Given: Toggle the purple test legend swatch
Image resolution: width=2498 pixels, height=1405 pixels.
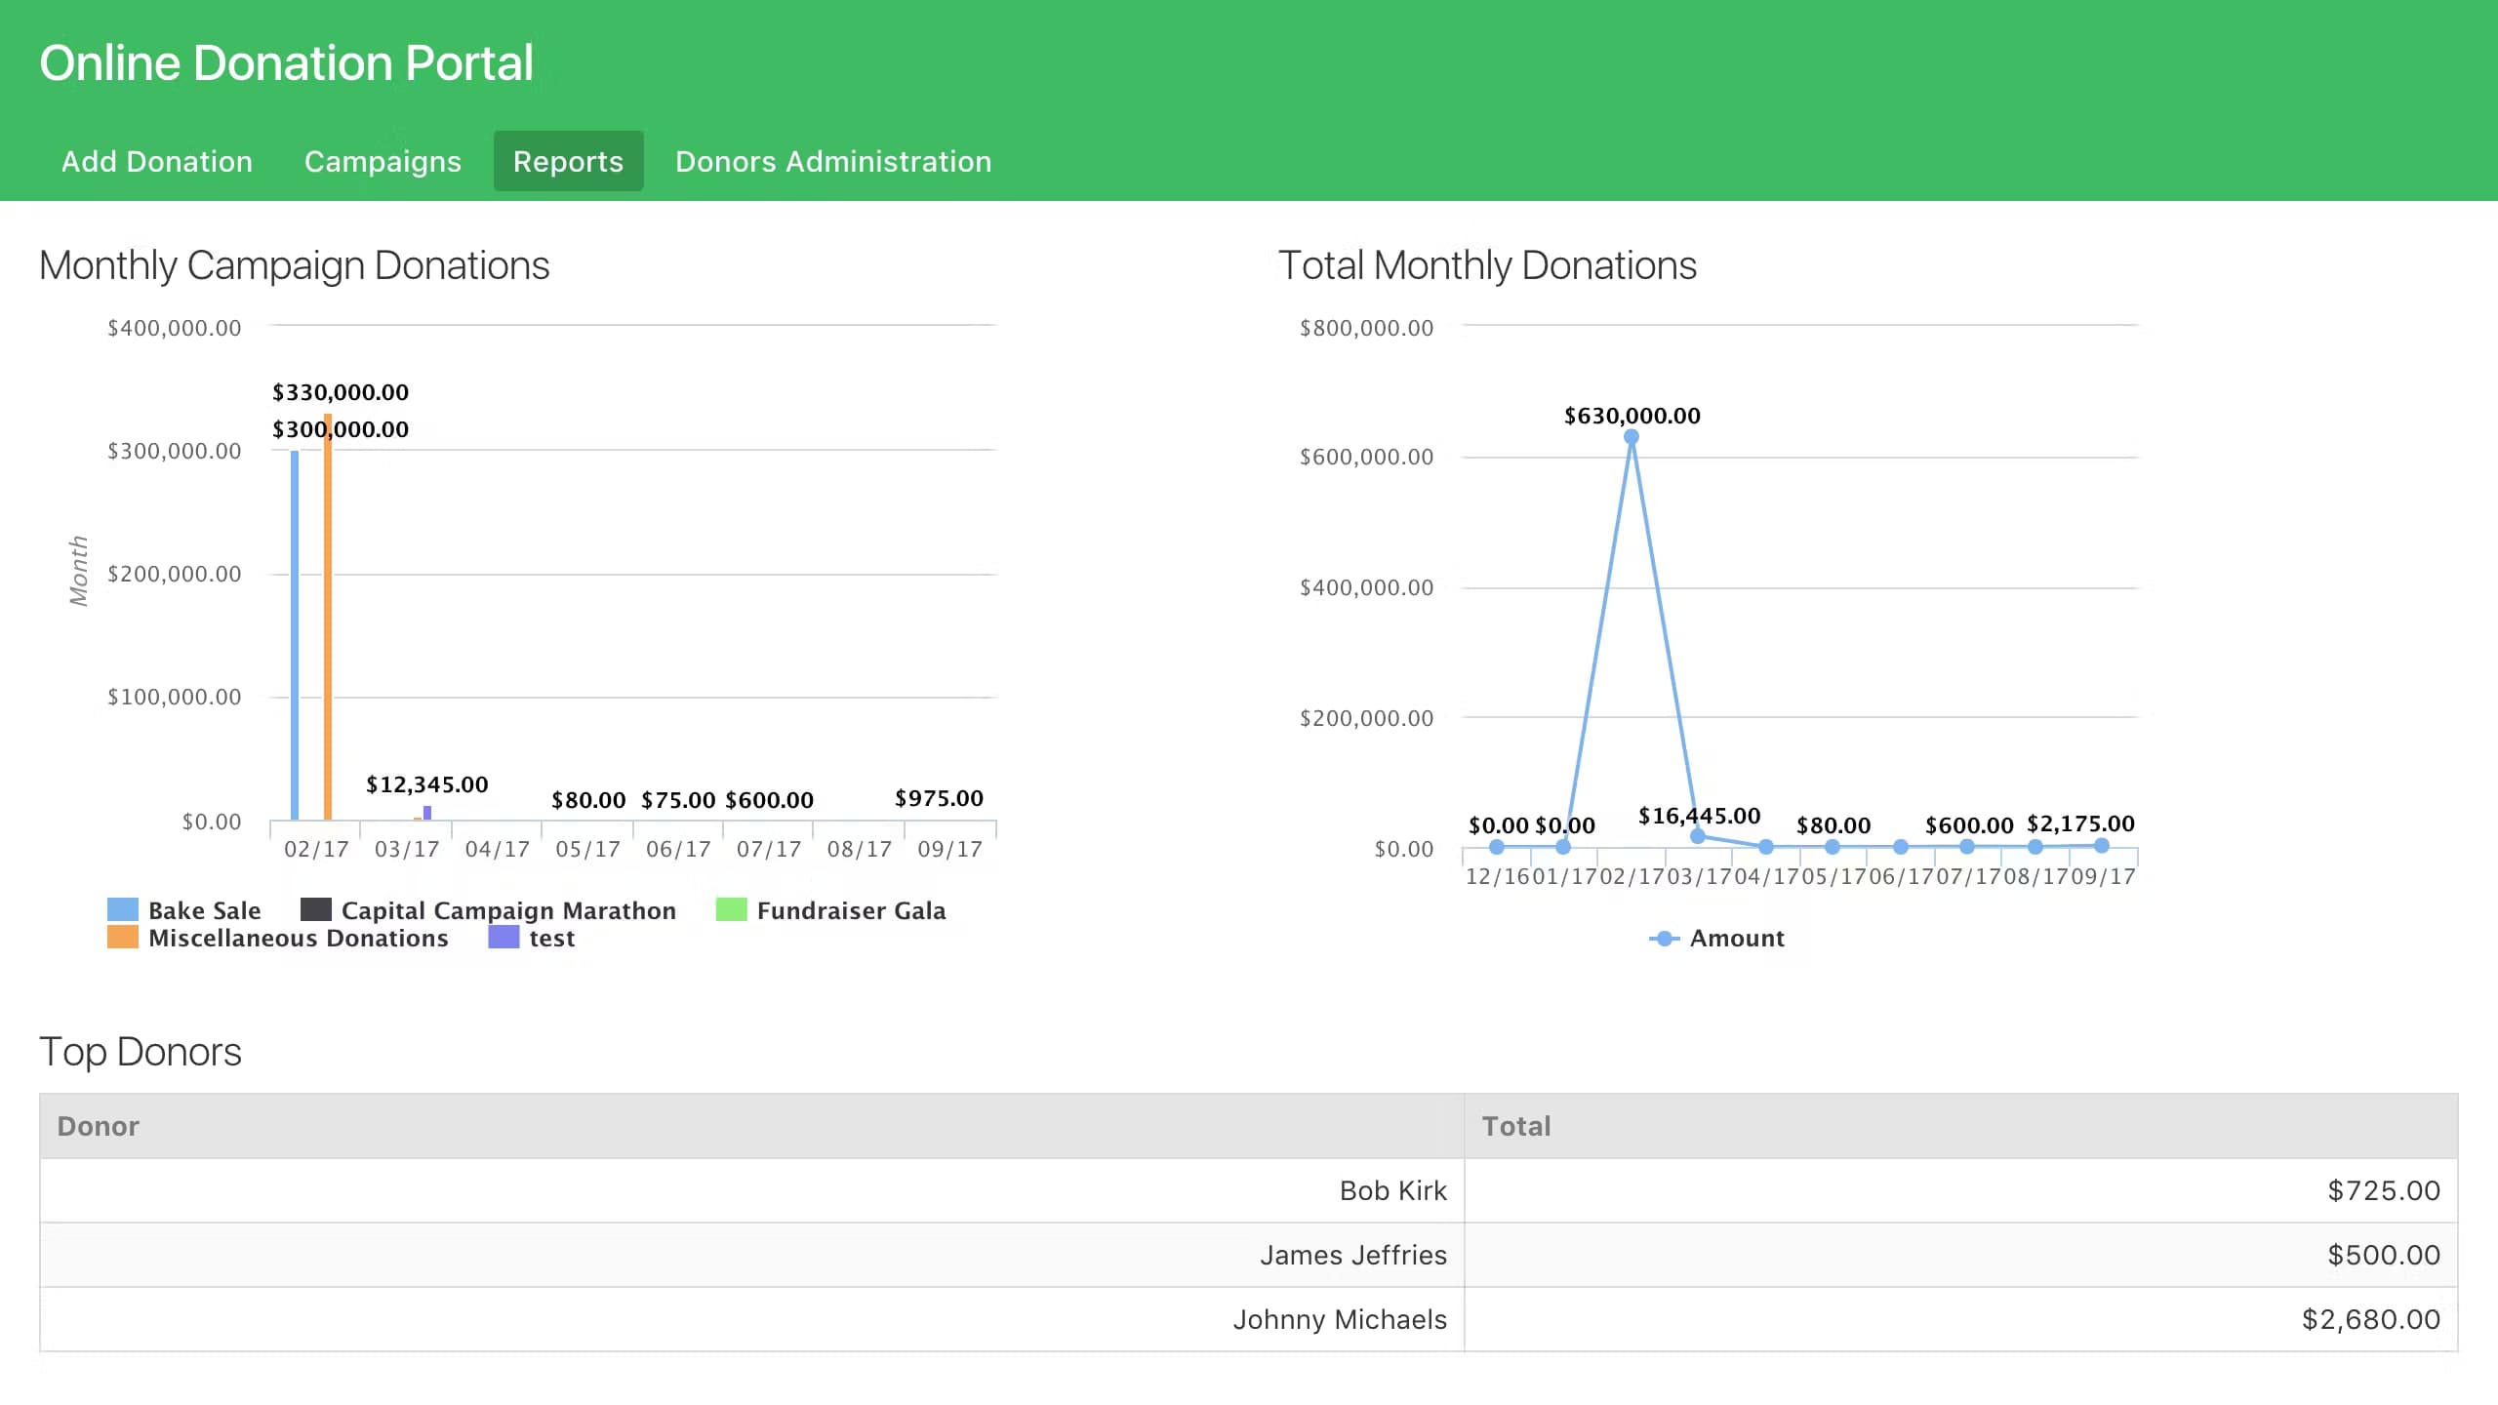Looking at the screenshot, I should click(504, 938).
